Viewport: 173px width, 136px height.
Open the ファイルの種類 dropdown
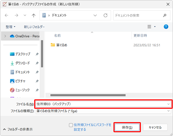pos(103,111)
